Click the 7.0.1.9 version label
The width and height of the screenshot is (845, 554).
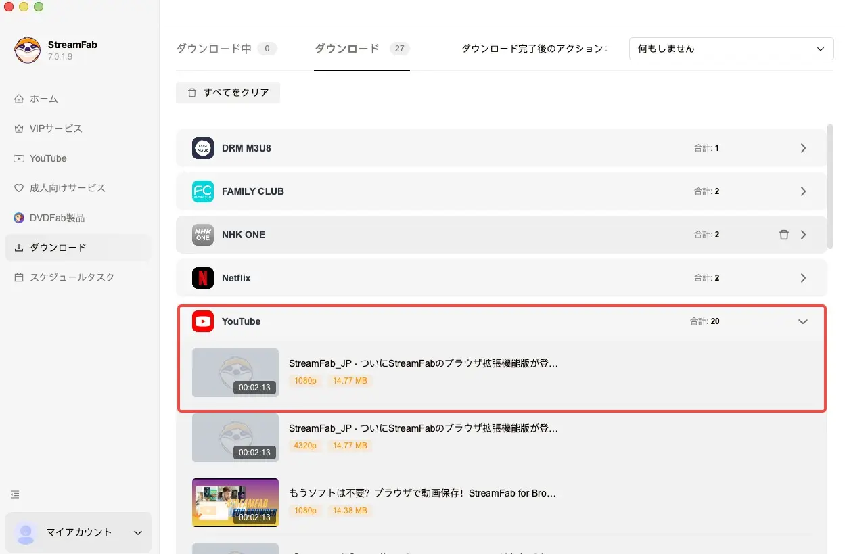60,57
